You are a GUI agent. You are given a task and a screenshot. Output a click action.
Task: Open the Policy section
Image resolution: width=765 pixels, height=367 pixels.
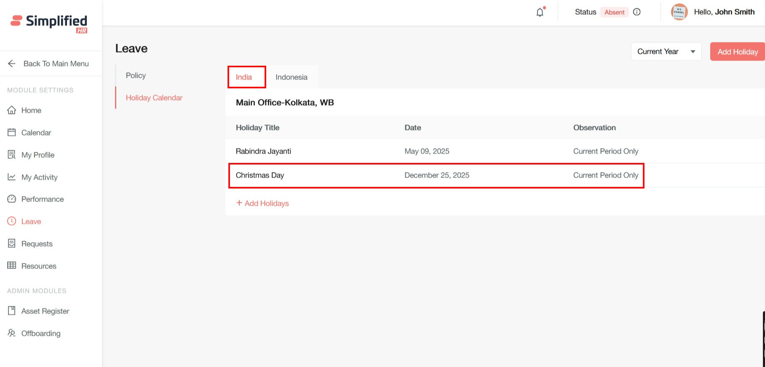coord(136,75)
